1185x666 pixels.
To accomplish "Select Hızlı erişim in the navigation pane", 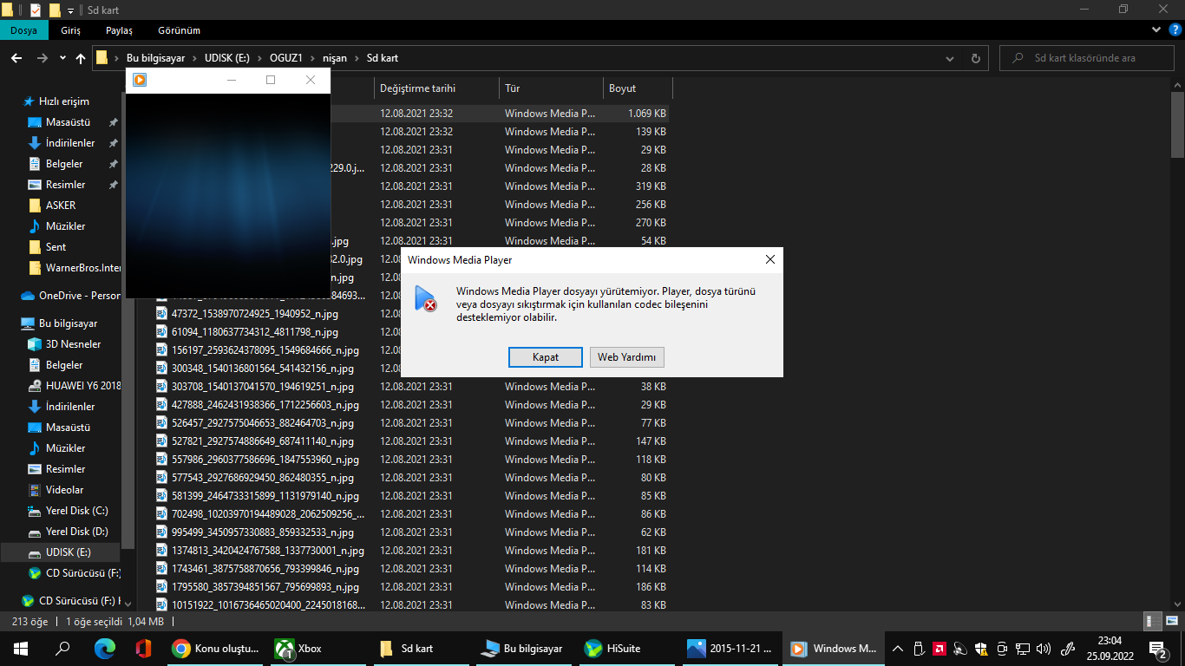I will click(x=63, y=101).
